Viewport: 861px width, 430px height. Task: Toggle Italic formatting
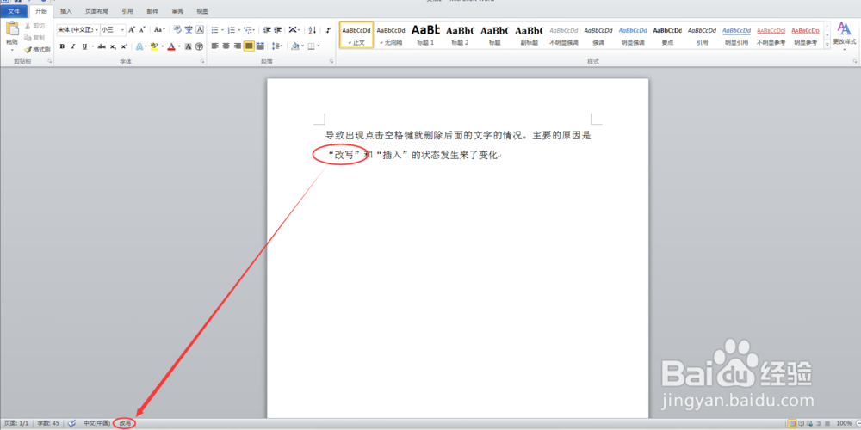pos(73,46)
